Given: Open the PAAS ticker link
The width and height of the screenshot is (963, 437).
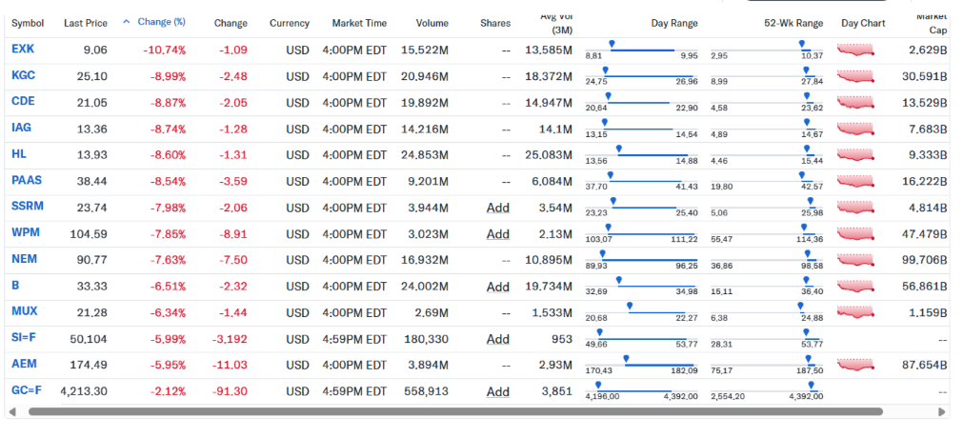Looking at the screenshot, I should 26,180.
